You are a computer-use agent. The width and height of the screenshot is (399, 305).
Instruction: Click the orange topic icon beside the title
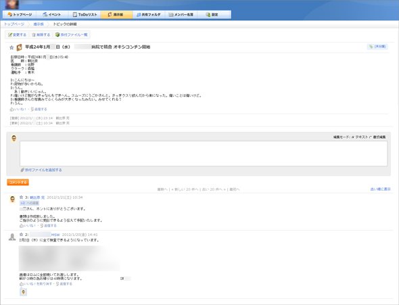(x=19, y=47)
